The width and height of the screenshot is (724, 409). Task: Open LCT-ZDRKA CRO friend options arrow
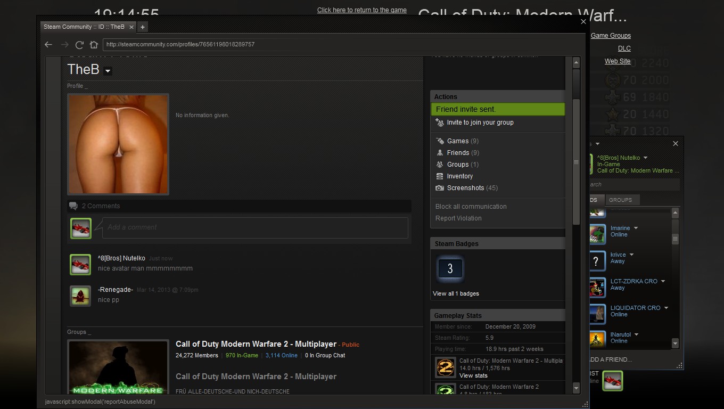pos(663,281)
